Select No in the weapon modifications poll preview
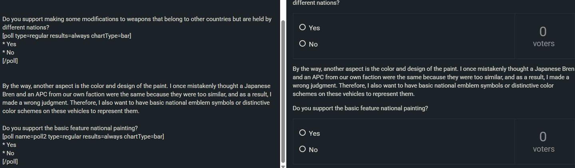Screen dimensions: 575x168 (302, 44)
